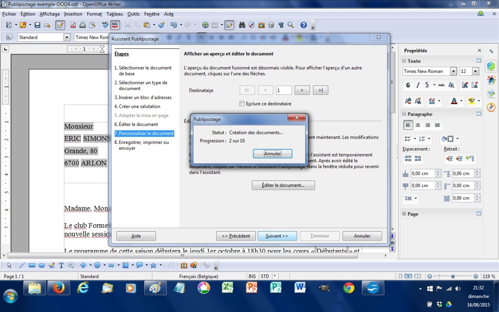Click the highlight color swatch button
This screenshot has height=312, width=499.
coord(472,101)
